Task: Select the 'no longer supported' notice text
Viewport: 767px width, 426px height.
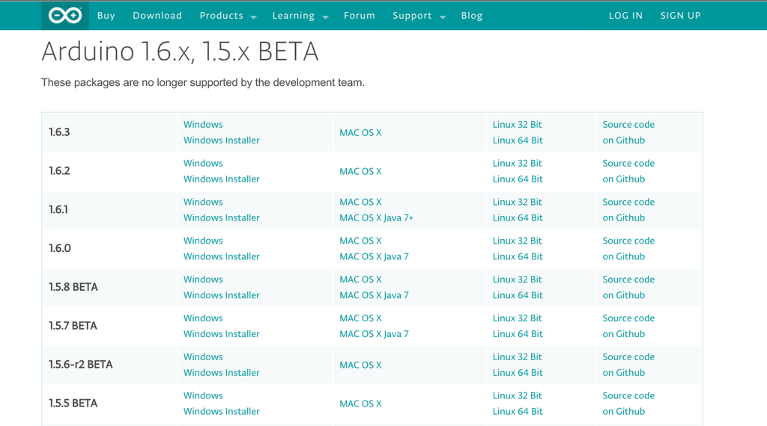Action: pyautogui.click(x=203, y=82)
